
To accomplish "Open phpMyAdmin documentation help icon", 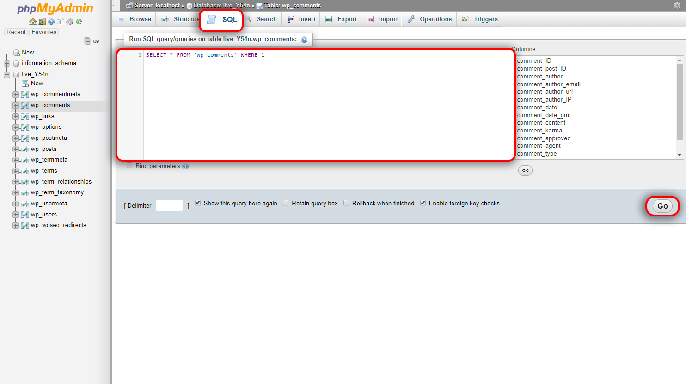I will 51,22.
